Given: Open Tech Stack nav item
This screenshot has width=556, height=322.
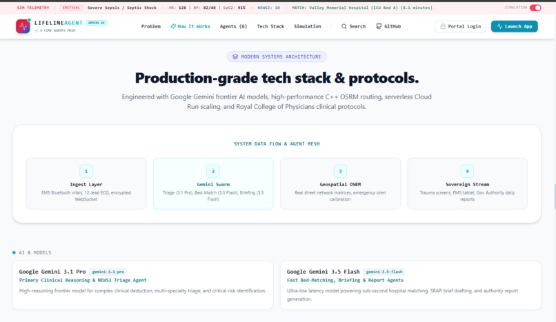Looking at the screenshot, I should pos(270,26).
